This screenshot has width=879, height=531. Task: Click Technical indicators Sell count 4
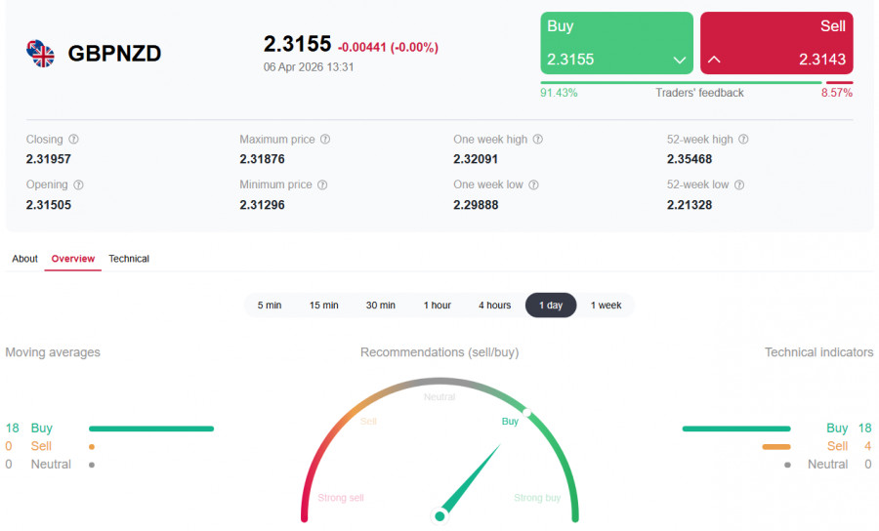click(x=867, y=446)
